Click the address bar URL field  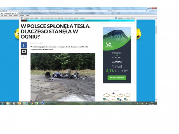coord(56,11)
